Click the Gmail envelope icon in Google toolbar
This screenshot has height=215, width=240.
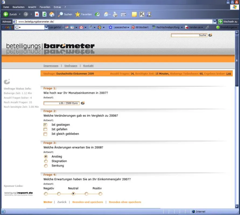click(81, 27)
